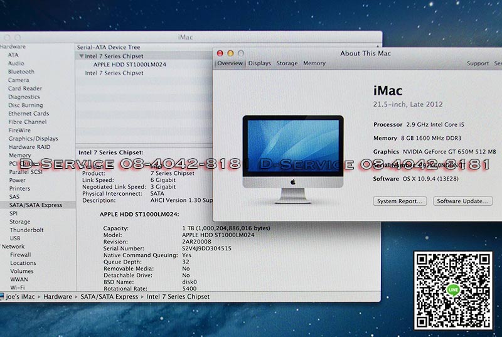
Task: Select WWAN under Network
Action: tap(19, 279)
